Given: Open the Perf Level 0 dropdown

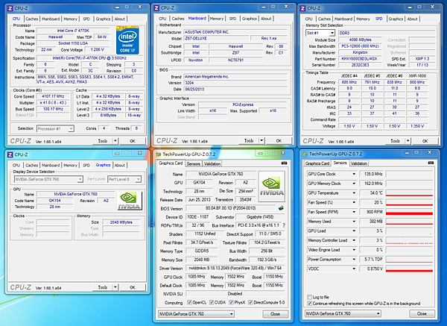Looking at the screenshot, I should pyautogui.click(x=124, y=179).
